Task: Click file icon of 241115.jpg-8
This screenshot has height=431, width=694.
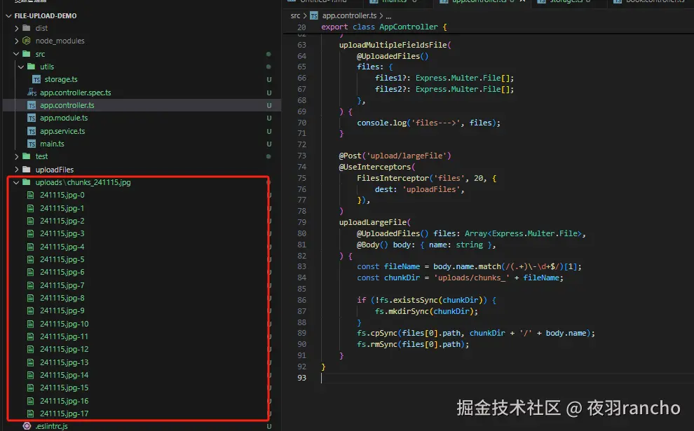Action: coord(31,299)
